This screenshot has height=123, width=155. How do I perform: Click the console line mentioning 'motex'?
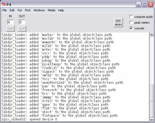pyautogui.click(x=56, y=50)
